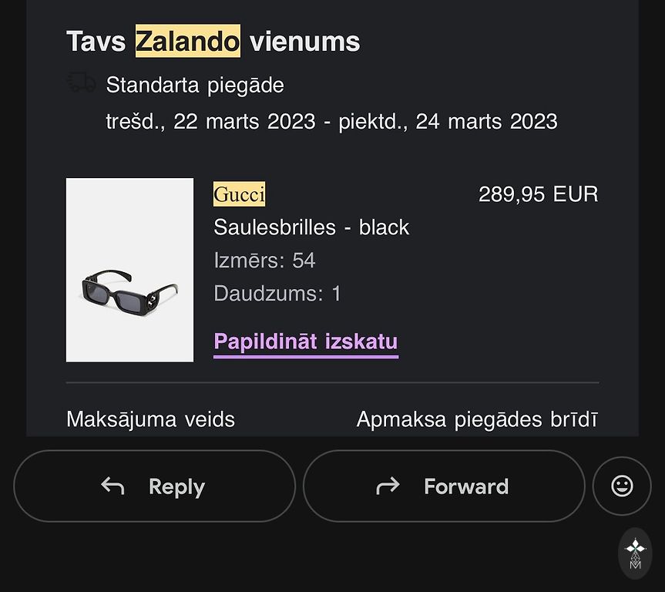665x592 pixels.
Task: Click the March 2023 delivery date range
Action: coord(331,121)
